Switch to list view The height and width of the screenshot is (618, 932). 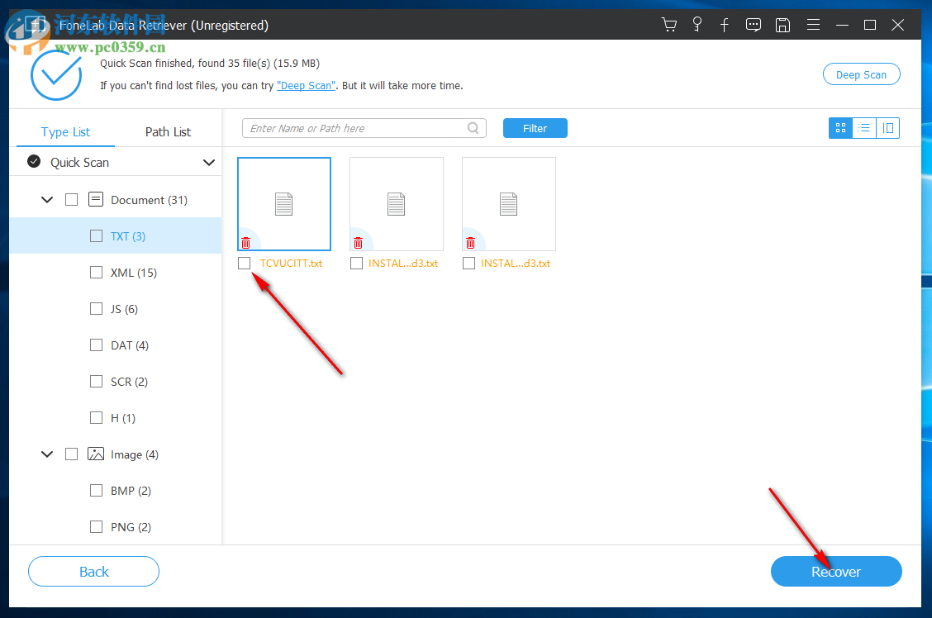(x=864, y=128)
